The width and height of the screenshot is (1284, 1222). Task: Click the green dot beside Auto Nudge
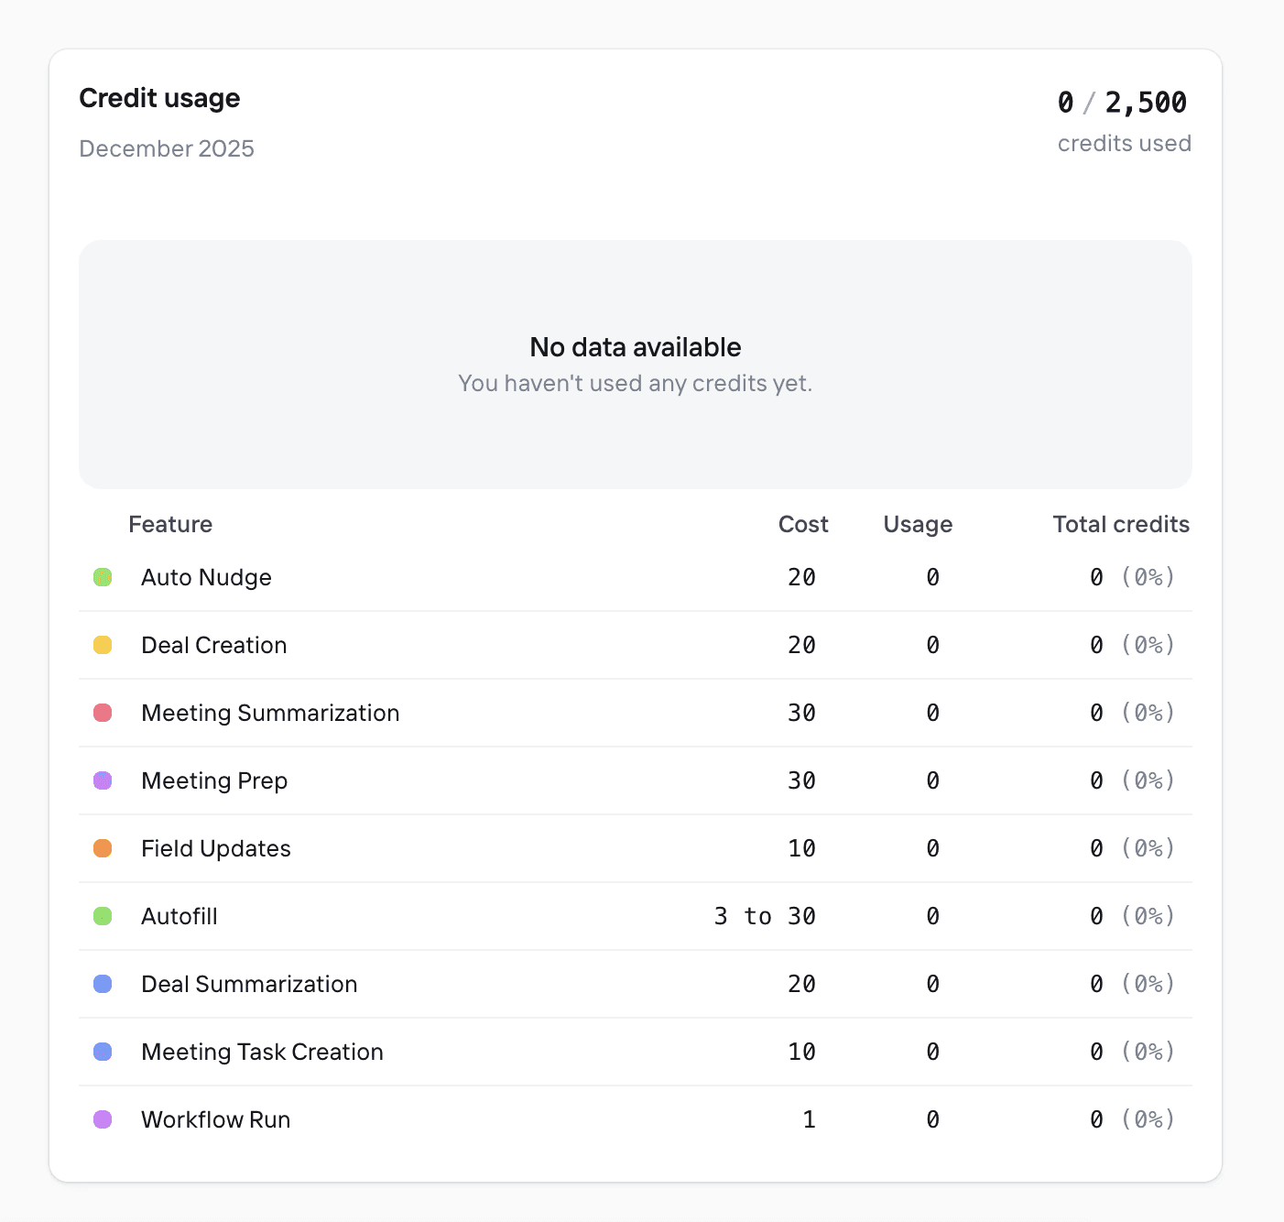(x=103, y=577)
